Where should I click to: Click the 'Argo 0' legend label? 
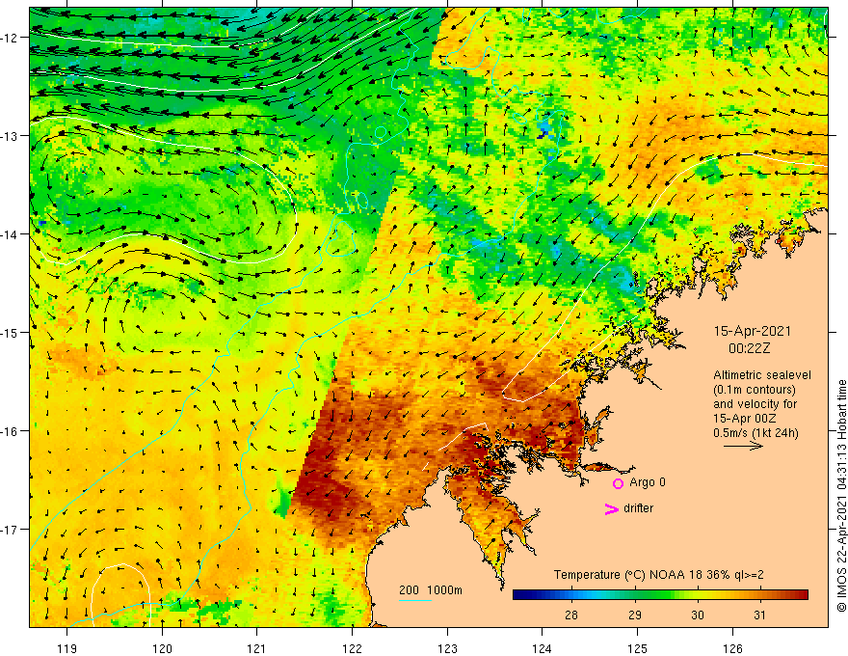pos(648,482)
